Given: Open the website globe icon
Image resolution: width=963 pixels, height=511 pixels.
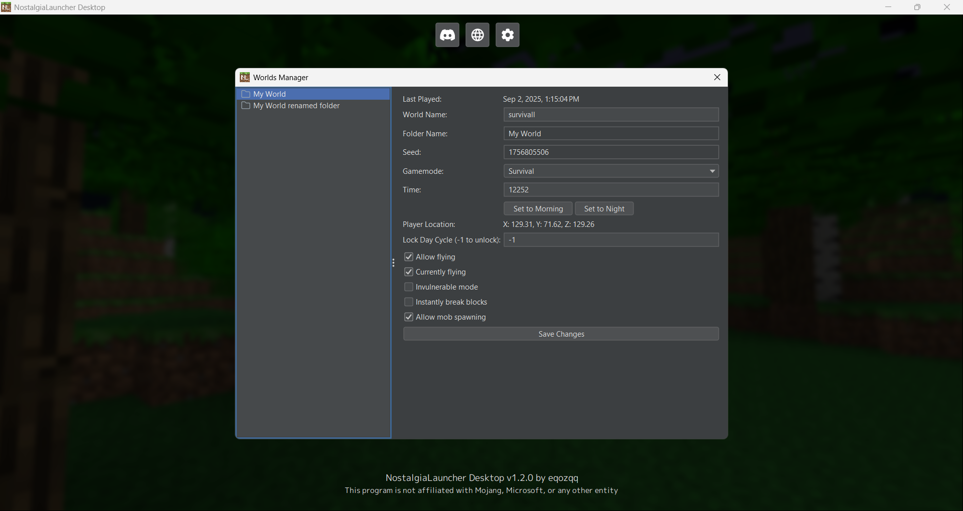Looking at the screenshot, I should click(477, 35).
